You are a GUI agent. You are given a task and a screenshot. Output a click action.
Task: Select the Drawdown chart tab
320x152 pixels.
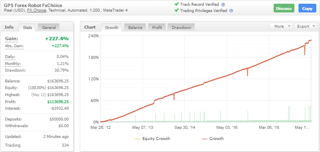tap(181, 27)
